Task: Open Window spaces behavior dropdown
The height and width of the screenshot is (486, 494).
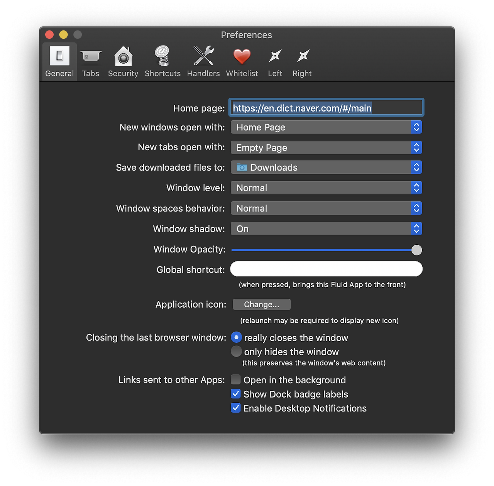Action: pos(326,208)
